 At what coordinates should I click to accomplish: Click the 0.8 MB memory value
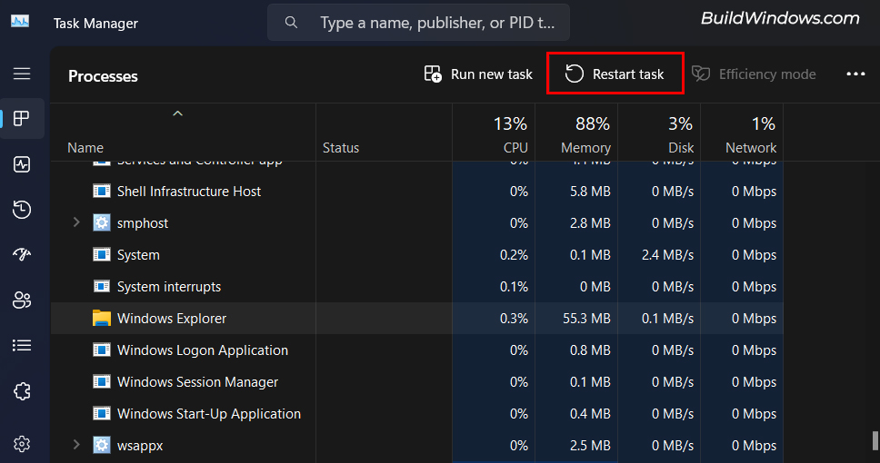point(590,350)
